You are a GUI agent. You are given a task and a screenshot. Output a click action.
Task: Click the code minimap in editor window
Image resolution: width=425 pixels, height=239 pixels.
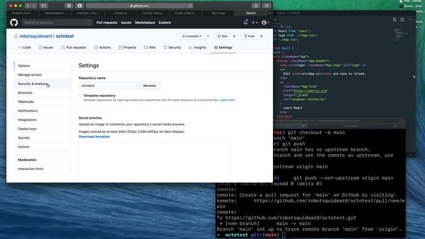click(401, 35)
